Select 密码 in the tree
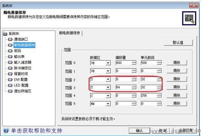This screenshot has height=136, width=203. tap(17, 51)
